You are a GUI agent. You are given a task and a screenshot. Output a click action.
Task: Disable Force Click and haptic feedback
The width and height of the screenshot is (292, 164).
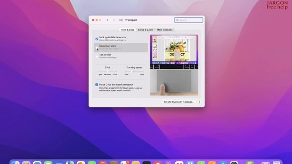coord(97,85)
